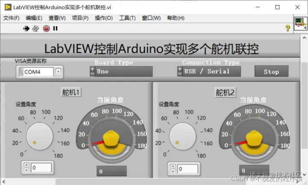This screenshot has height=185, width=308.
Task: Open the 工具(T) menu
Action: coord(127,18)
